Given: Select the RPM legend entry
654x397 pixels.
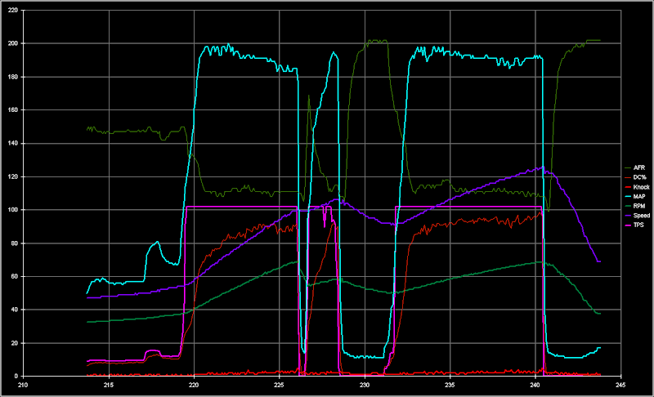Looking at the screenshot, I should point(635,206).
